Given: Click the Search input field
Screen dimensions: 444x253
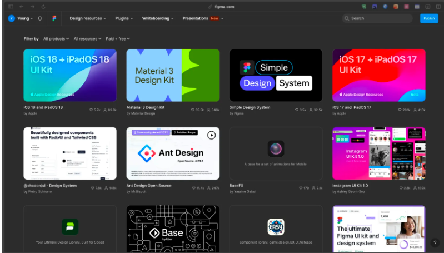Looking at the screenshot, I should pos(377,18).
